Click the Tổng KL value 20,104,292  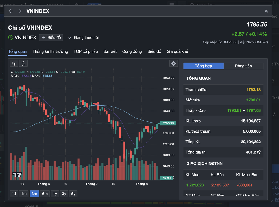tap(251, 142)
